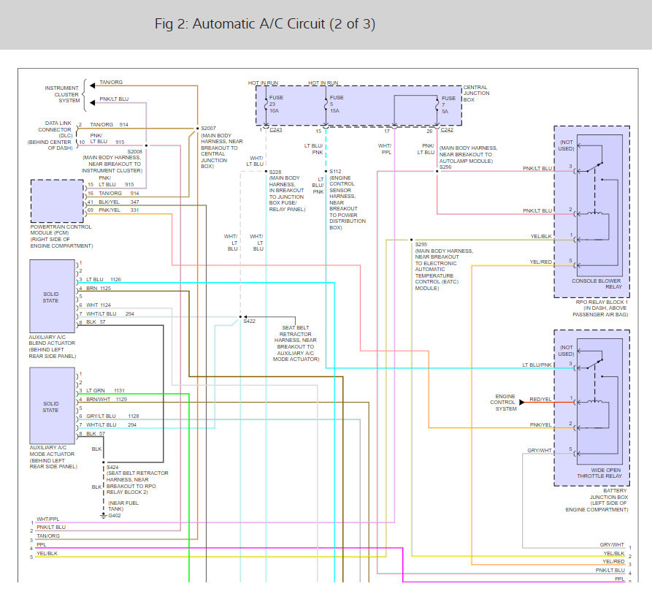Viewport: 652px width, 594px height.
Task: Click the G402 ground symbol label
Action: click(x=115, y=516)
